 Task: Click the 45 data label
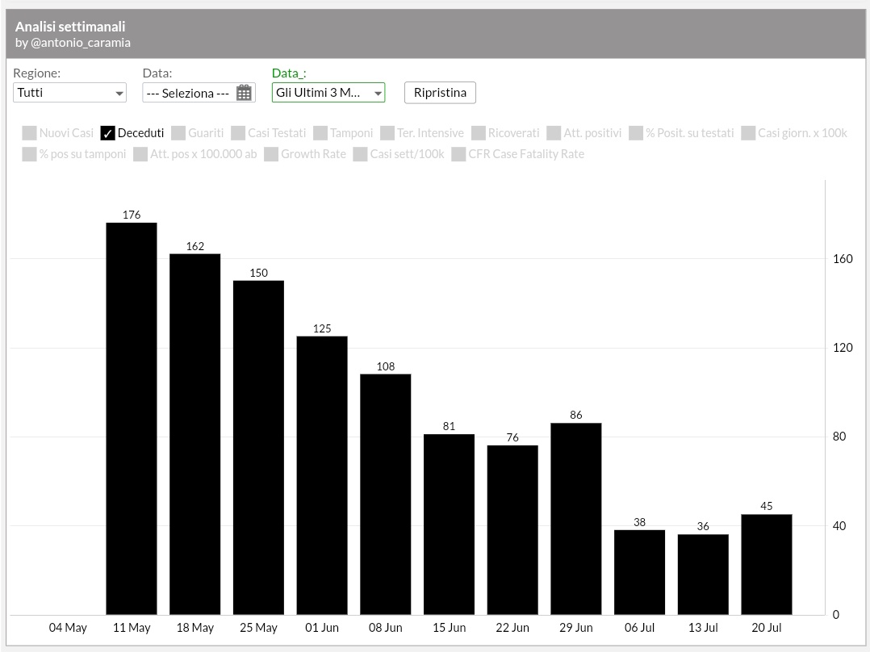click(x=766, y=506)
